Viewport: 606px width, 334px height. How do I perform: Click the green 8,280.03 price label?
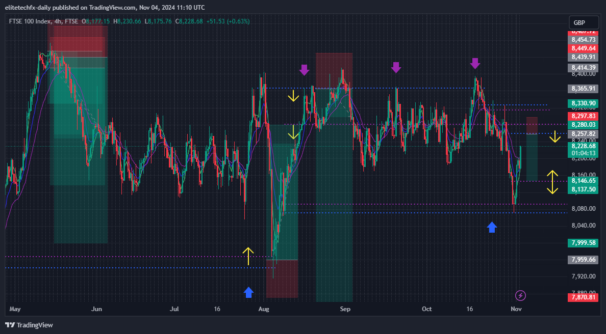click(583, 125)
